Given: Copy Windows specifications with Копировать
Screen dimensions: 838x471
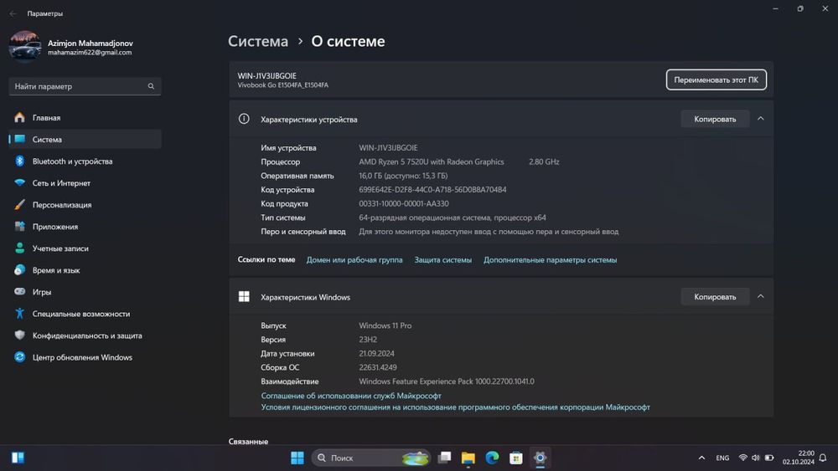Looking at the screenshot, I should pos(715,297).
